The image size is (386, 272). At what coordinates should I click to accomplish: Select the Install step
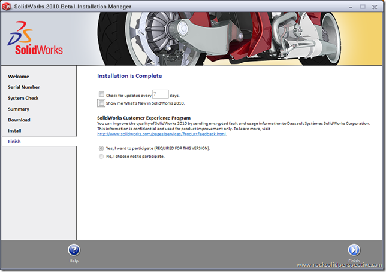(x=14, y=130)
